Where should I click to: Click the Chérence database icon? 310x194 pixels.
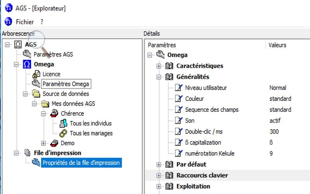pos(54,113)
